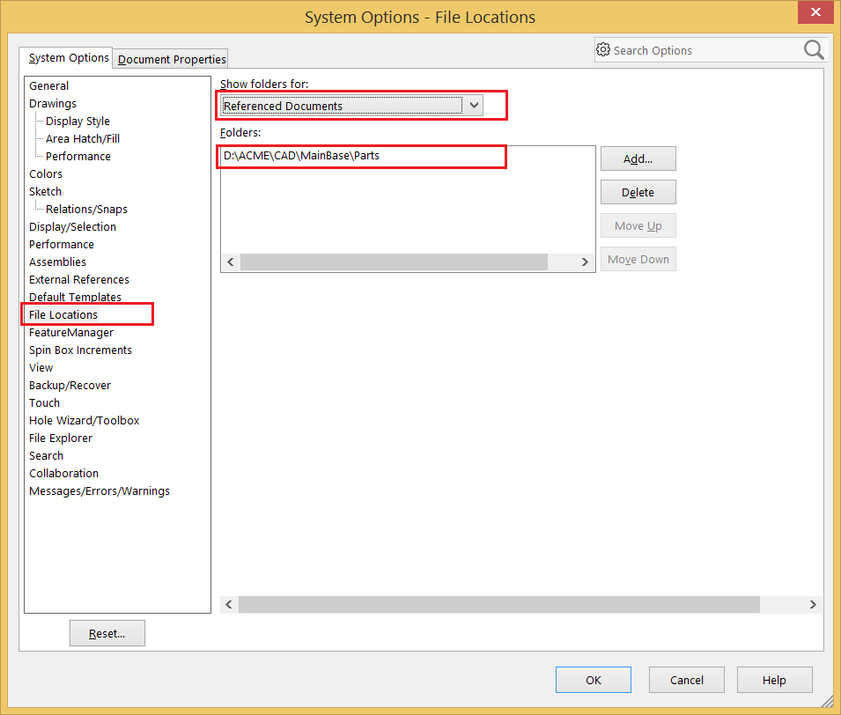Open the Show folders for dropdown

[474, 106]
